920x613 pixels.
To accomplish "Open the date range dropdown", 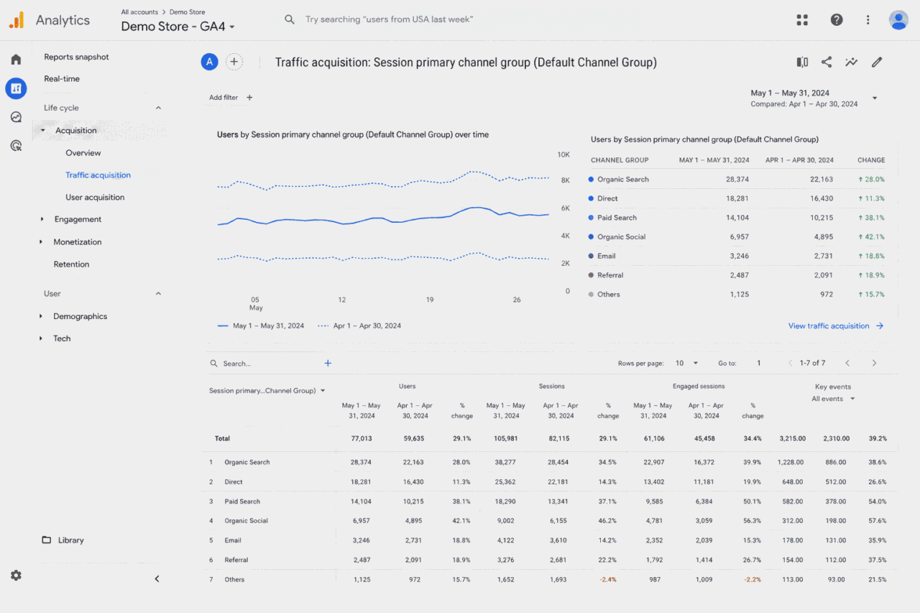I will pyautogui.click(x=875, y=98).
